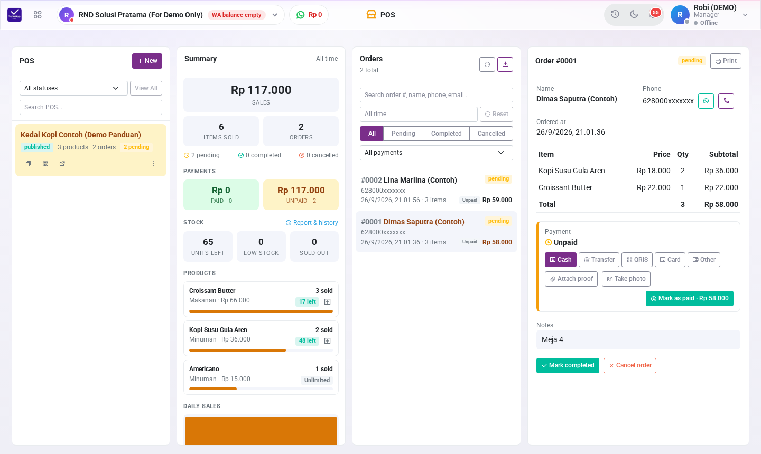Image resolution: width=761 pixels, height=454 pixels.
Task: Select Other payment method
Action: tap(704, 260)
